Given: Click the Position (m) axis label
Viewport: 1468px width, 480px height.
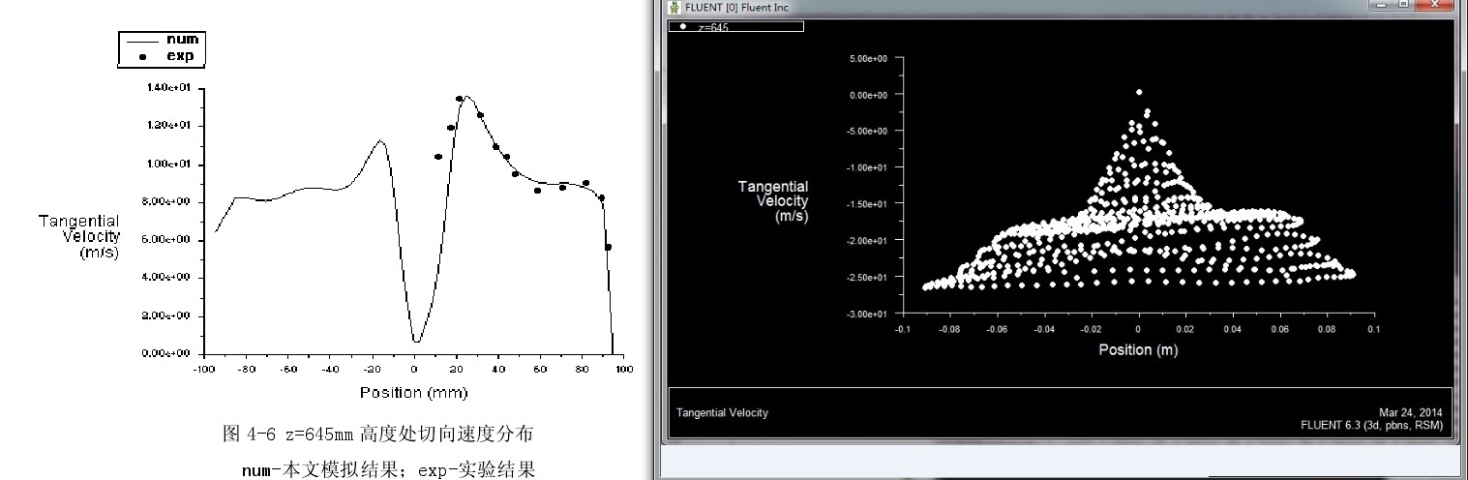Looking at the screenshot, I should tap(1138, 349).
